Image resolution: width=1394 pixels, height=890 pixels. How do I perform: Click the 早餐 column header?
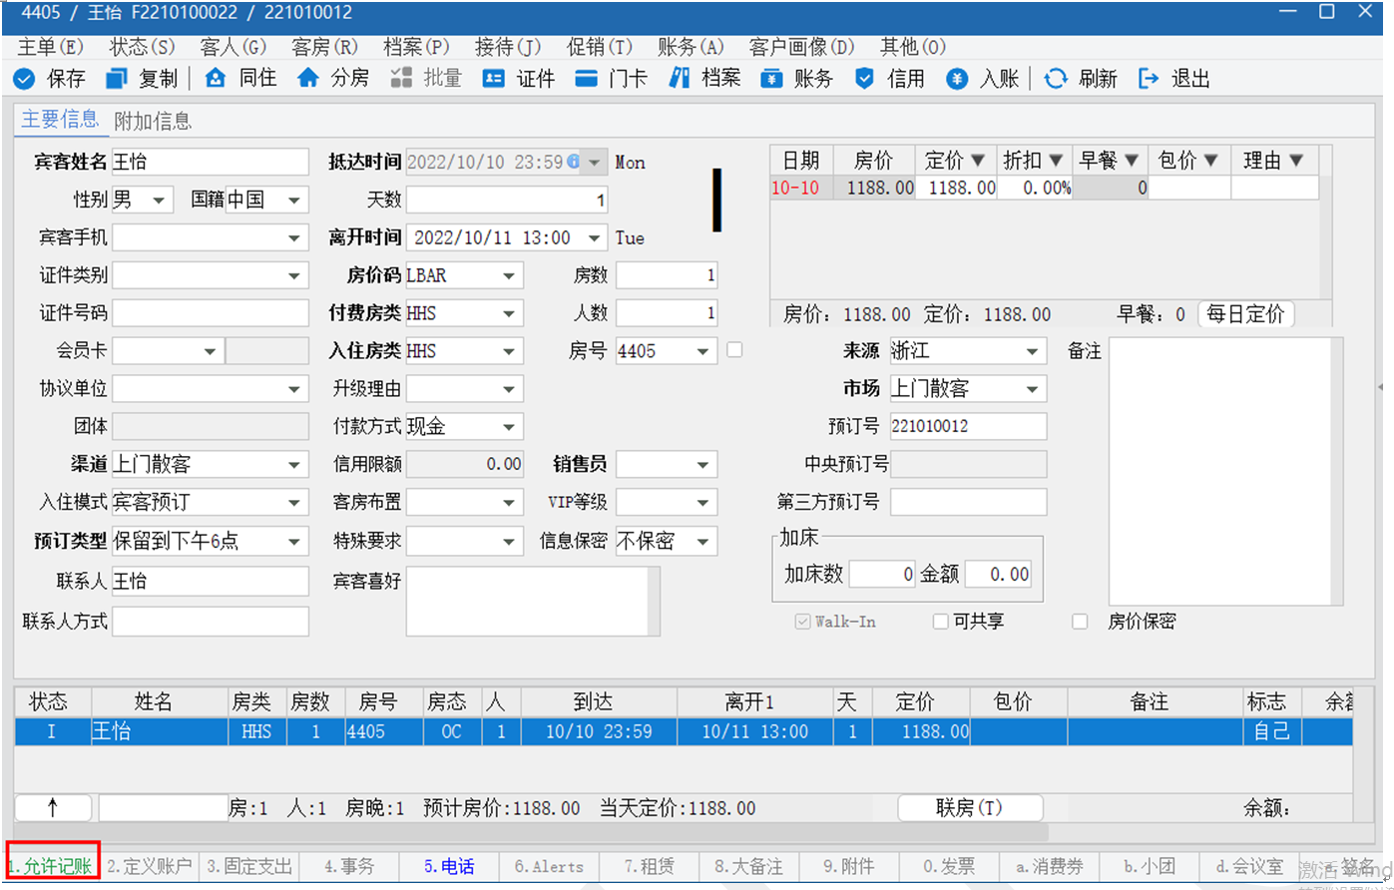[1110, 160]
